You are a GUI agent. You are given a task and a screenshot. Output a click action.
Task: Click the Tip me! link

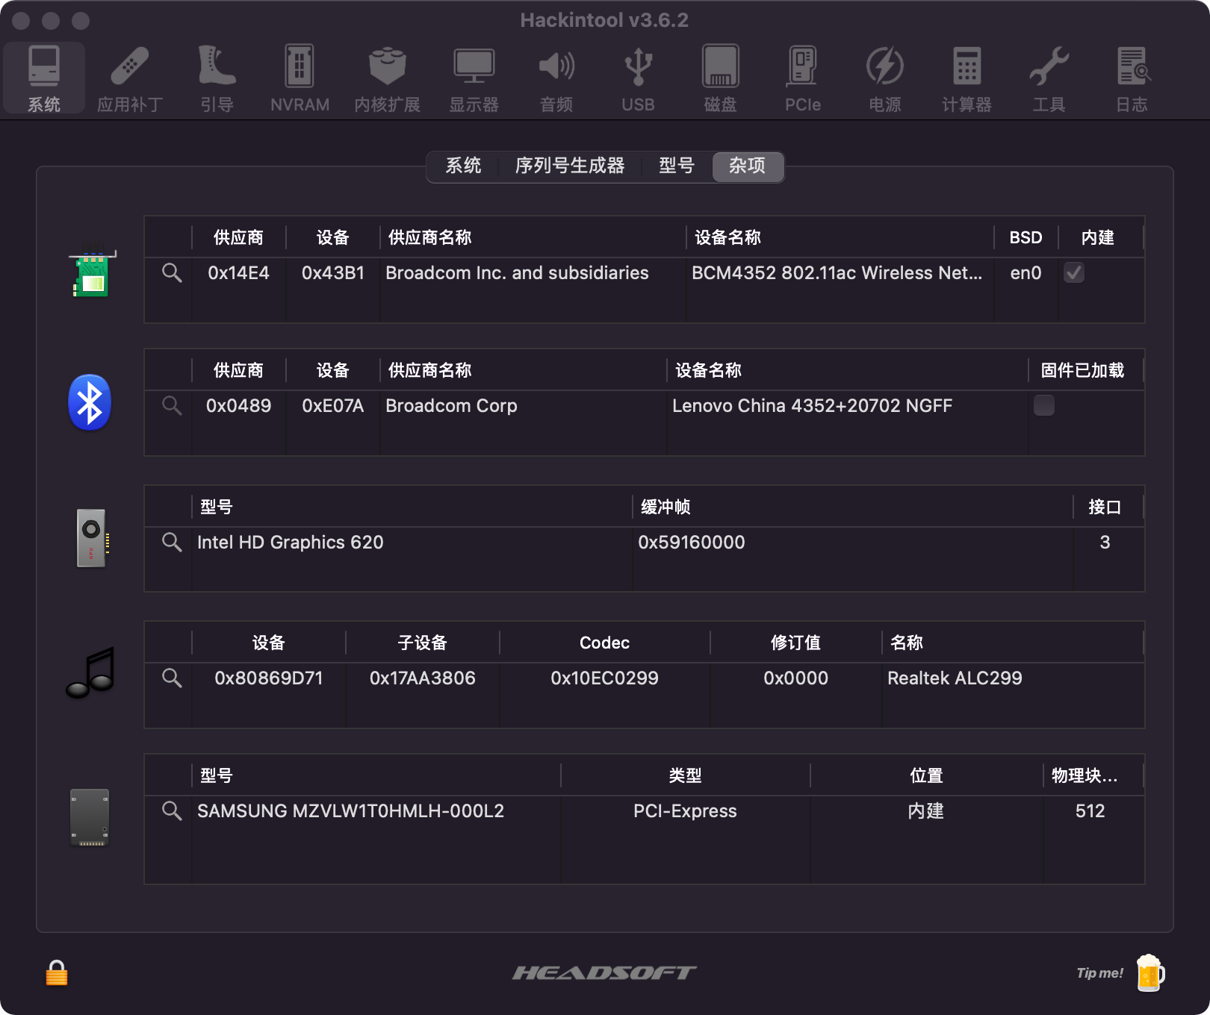(x=1099, y=973)
